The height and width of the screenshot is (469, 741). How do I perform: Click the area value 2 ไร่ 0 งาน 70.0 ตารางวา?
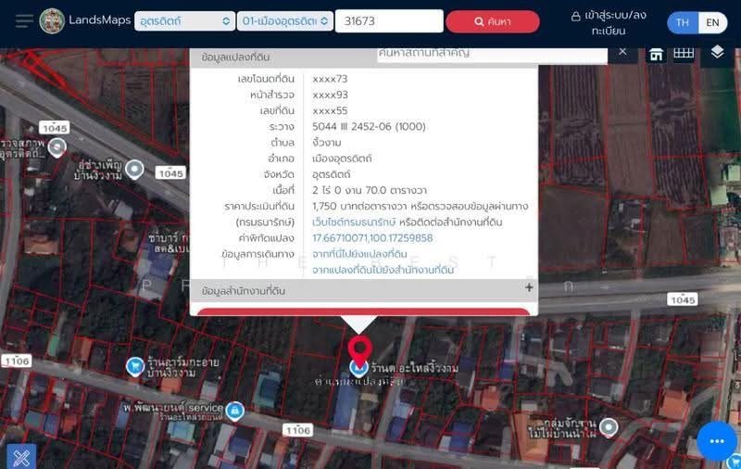click(x=370, y=191)
